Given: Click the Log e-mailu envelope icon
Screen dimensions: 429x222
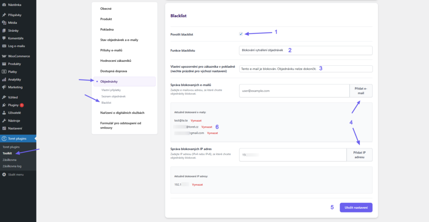Looking at the screenshot, I should 4,46.
